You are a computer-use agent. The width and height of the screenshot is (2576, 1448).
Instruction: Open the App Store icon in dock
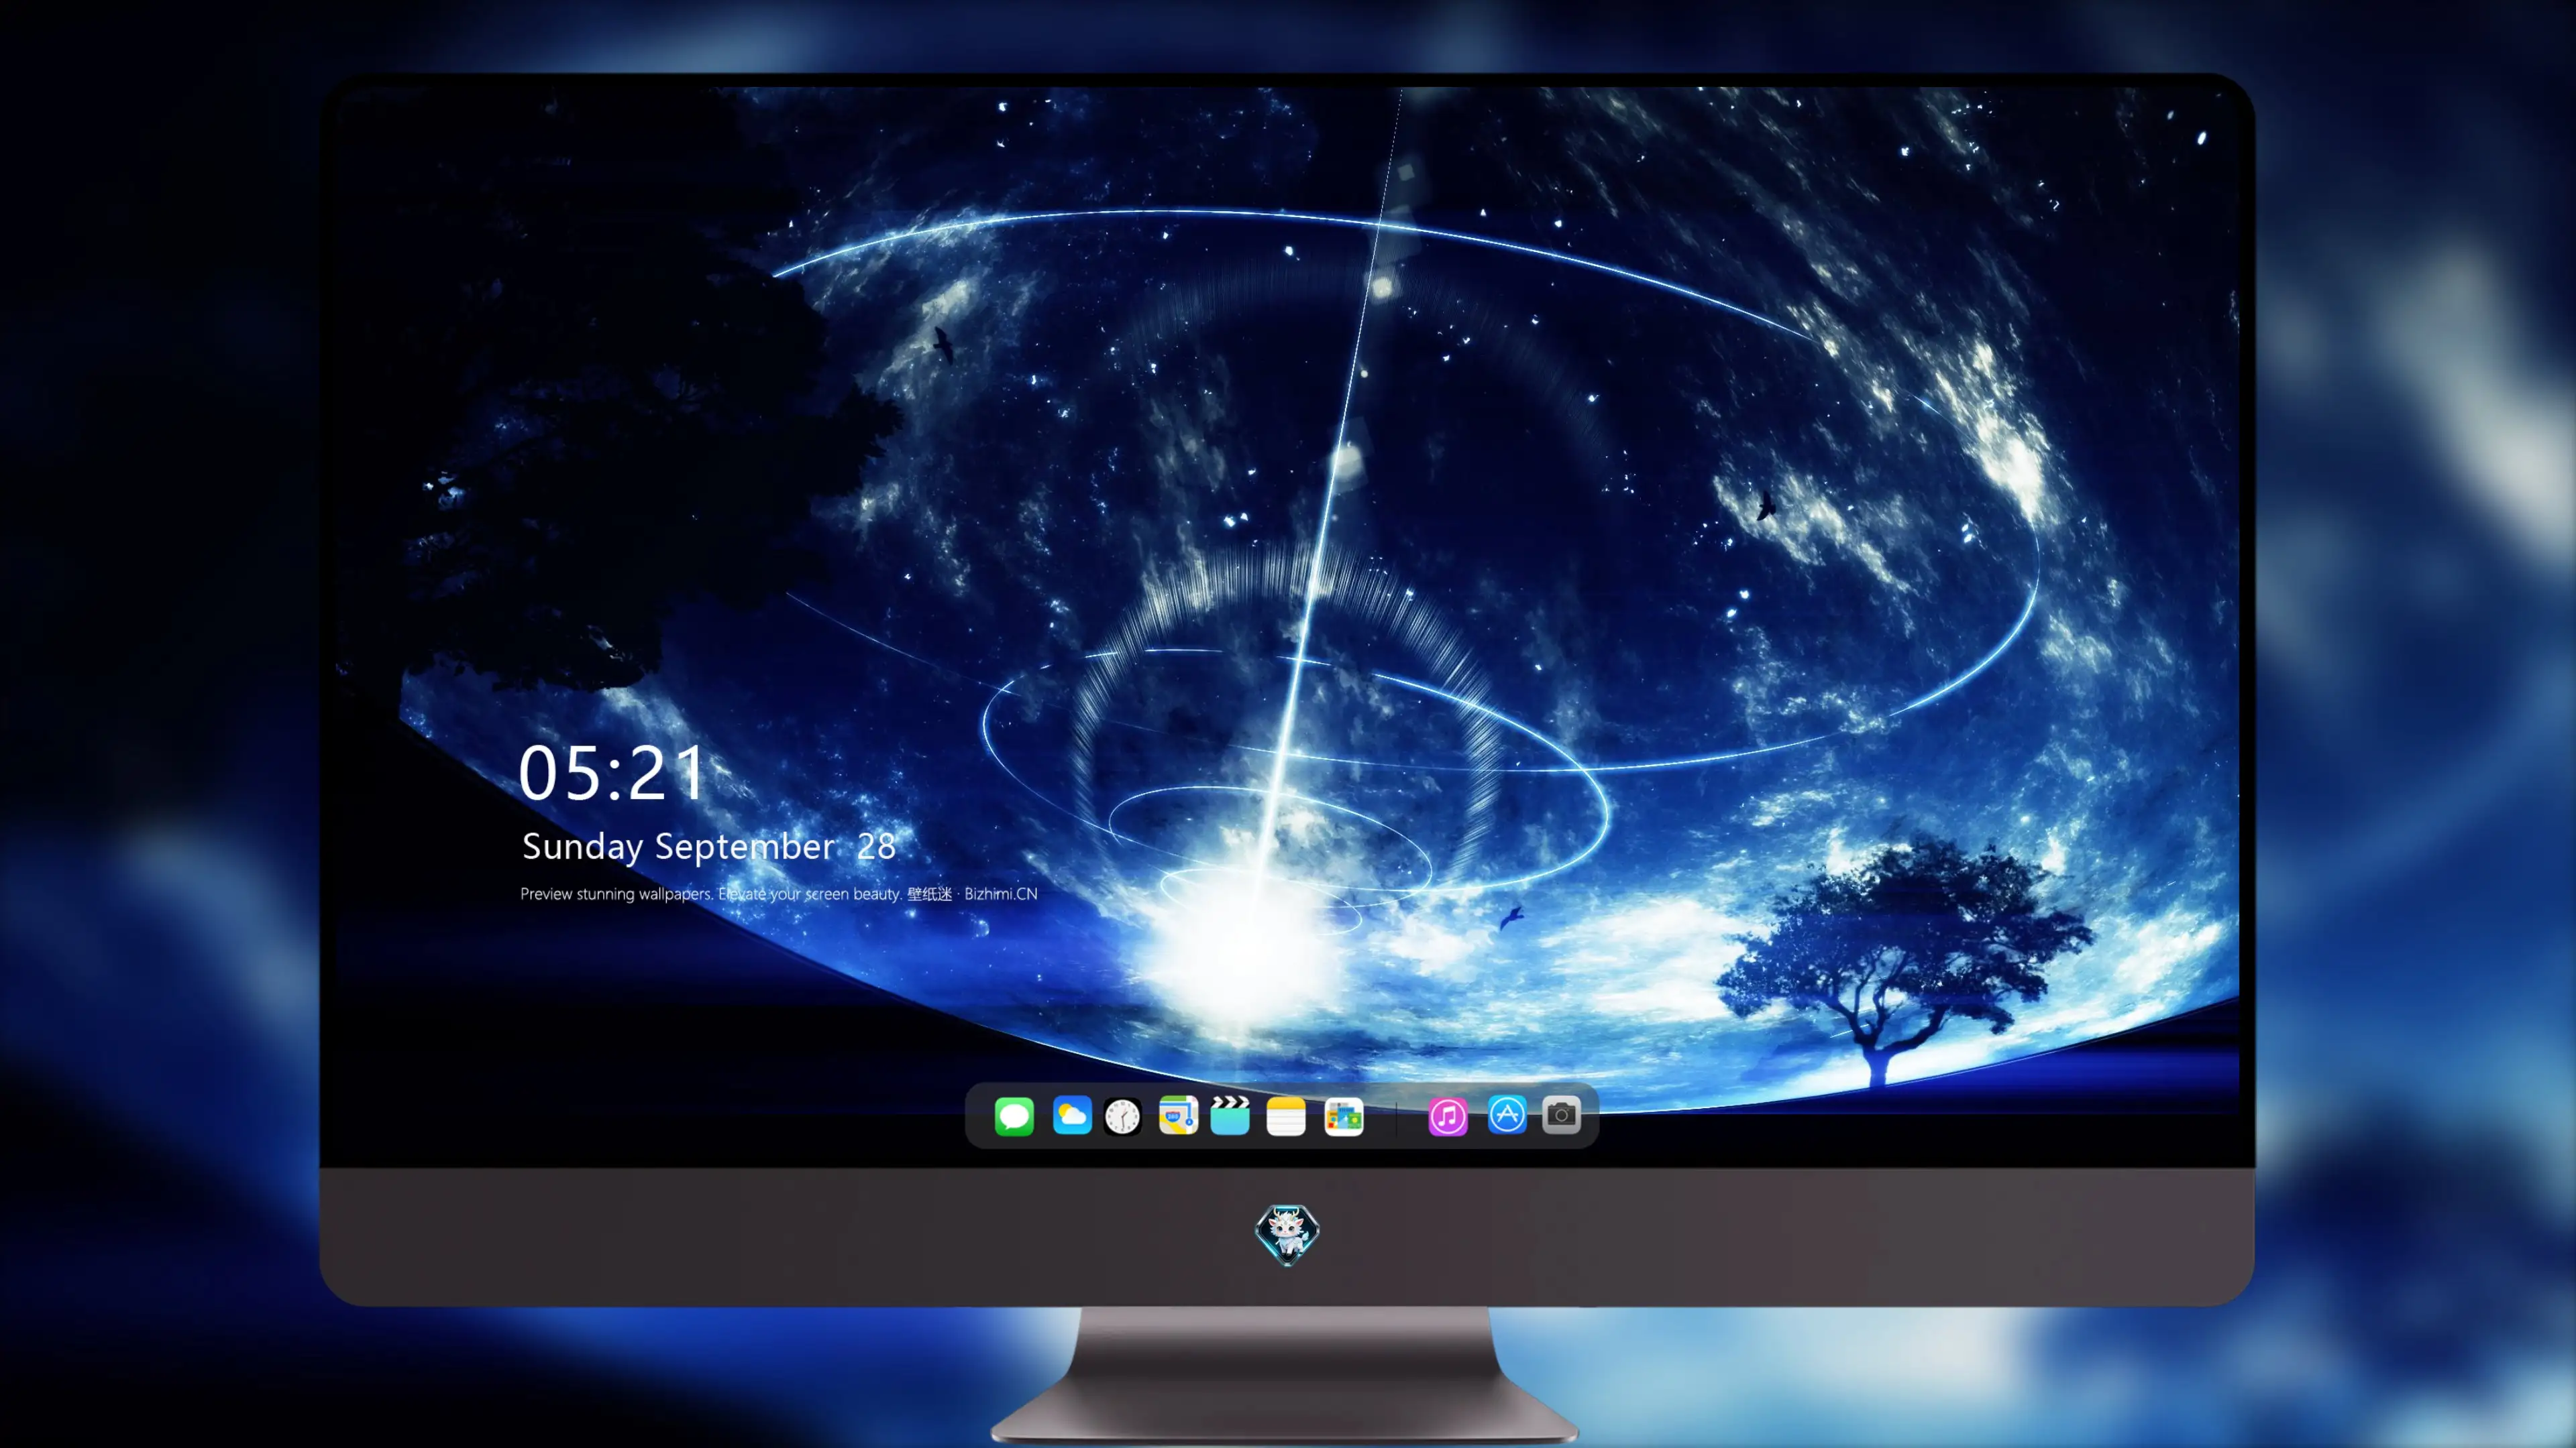click(x=1507, y=1114)
